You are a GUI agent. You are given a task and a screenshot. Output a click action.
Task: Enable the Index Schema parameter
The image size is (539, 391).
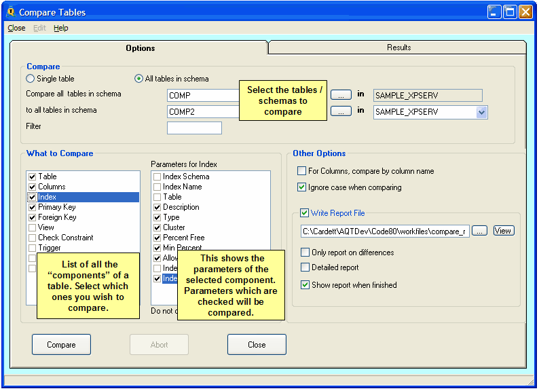(157, 176)
